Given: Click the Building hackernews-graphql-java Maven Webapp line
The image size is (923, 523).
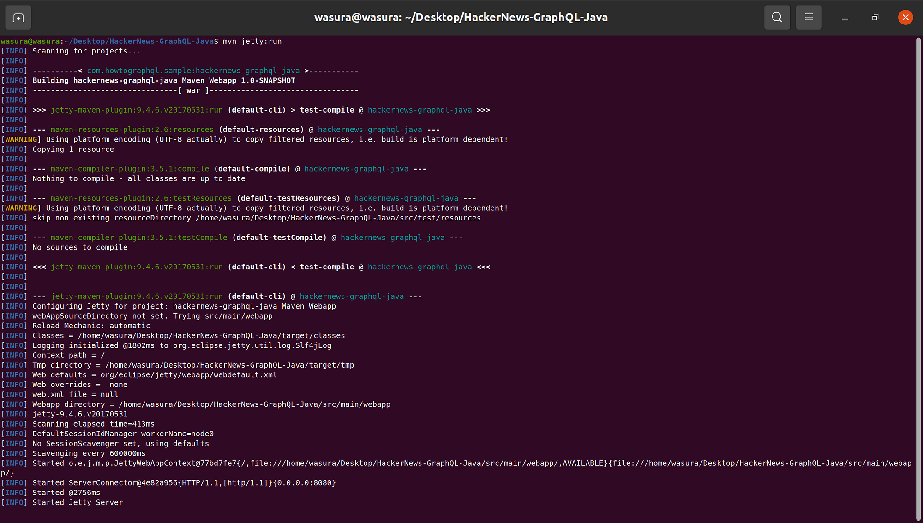Looking at the screenshot, I should click(x=163, y=80).
